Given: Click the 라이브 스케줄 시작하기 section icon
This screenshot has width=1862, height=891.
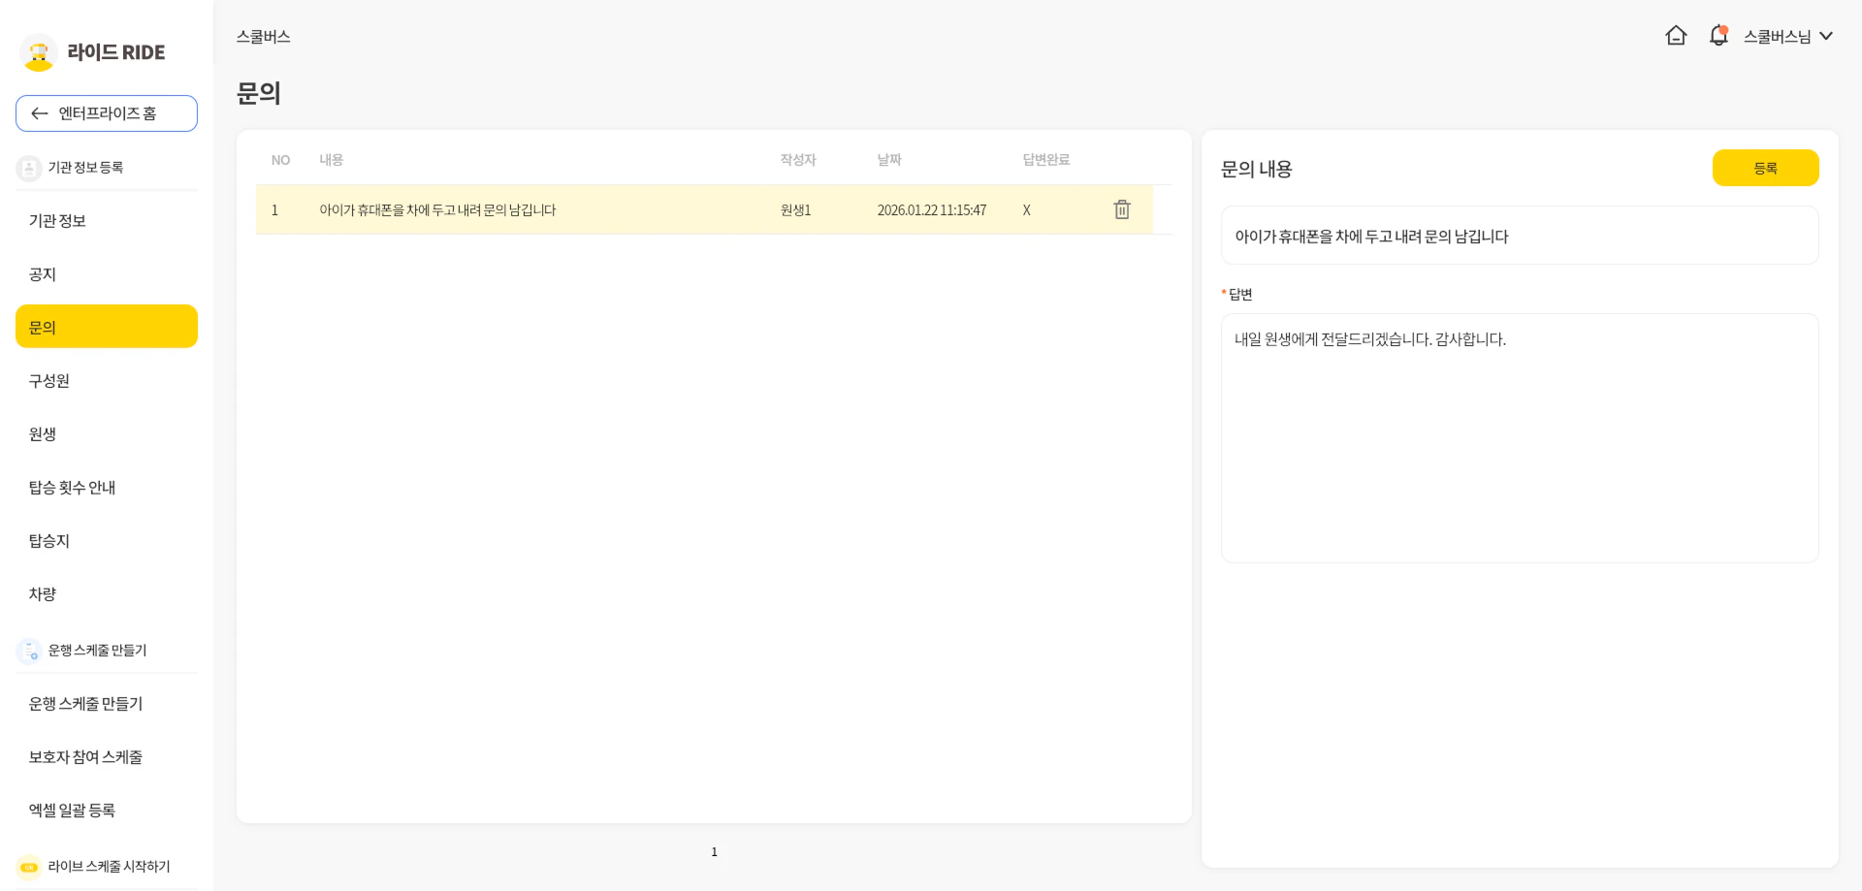Looking at the screenshot, I should 29,867.
